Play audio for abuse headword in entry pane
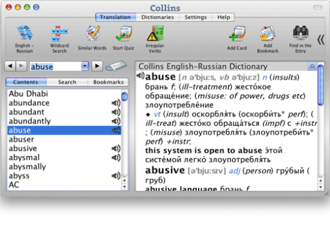 [140, 76]
